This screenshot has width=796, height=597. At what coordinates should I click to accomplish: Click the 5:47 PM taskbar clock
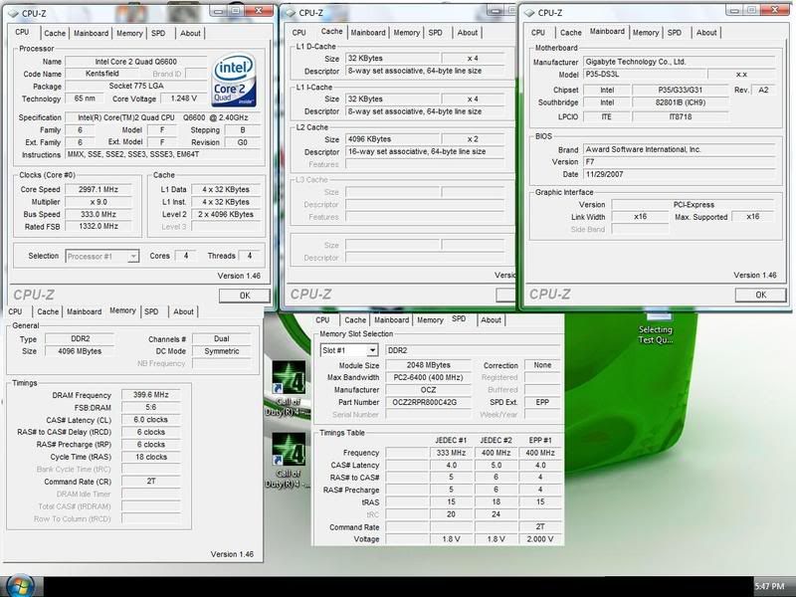(769, 586)
